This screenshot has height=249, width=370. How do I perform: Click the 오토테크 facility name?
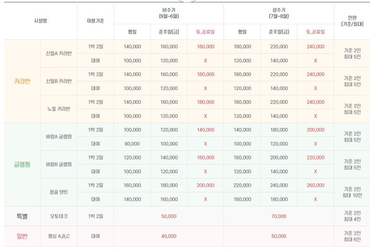pos(59,216)
